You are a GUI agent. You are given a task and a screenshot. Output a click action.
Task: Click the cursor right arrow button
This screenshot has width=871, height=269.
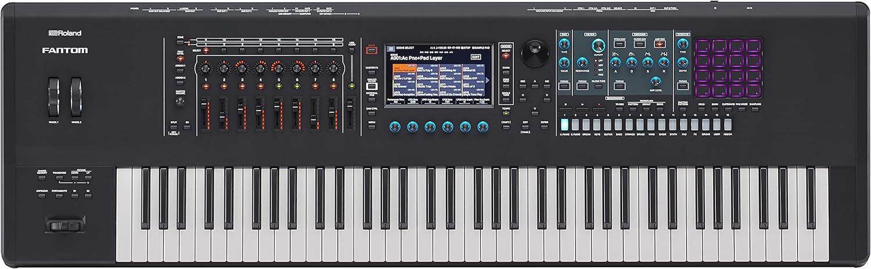click(546, 100)
